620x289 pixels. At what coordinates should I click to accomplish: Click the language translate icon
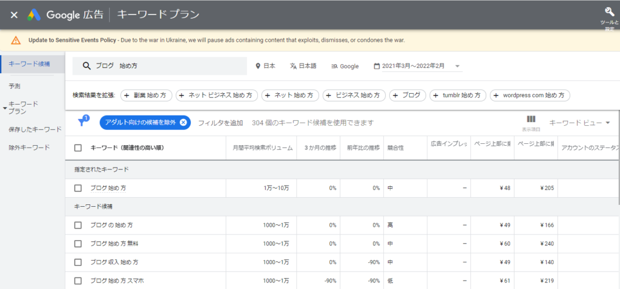[x=293, y=66]
